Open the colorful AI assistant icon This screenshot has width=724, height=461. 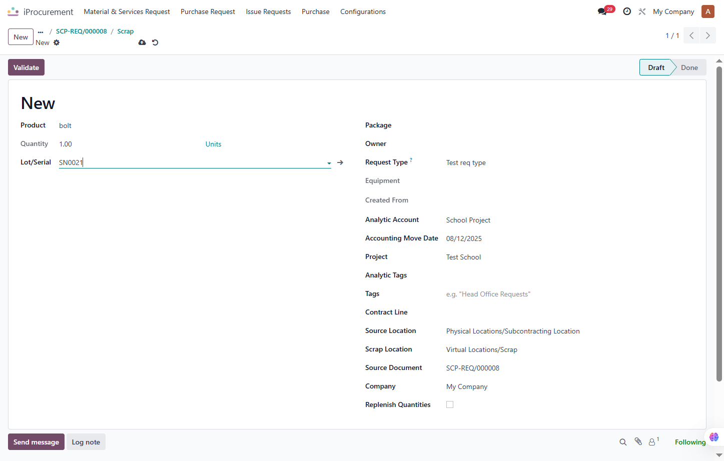coord(714,437)
